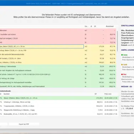The height and width of the screenshot is (134, 134).
Task: Click the 91,5 % similarity cell
Action: point(112,58)
